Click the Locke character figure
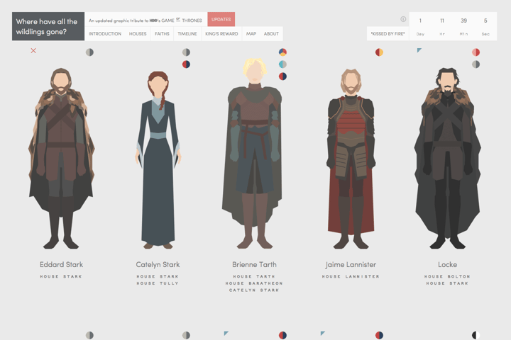This screenshot has width=511, height=340. [447, 158]
